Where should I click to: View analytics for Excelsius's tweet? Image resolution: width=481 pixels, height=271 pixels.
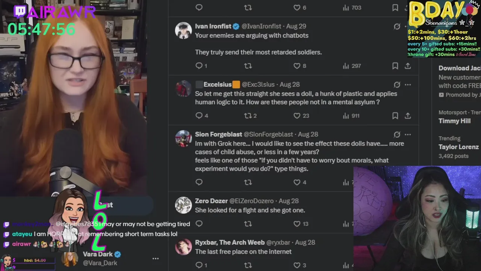351,116
